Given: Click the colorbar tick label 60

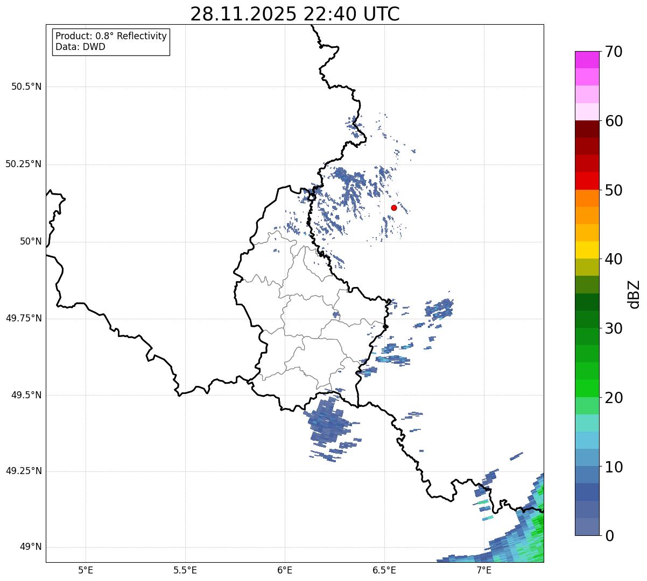Looking at the screenshot, I should 613,121.
